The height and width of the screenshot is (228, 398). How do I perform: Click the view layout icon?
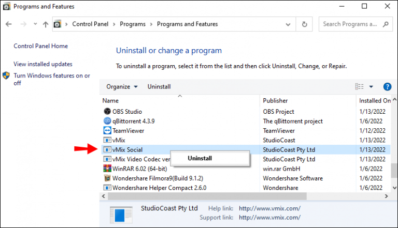tap(359, 87)
